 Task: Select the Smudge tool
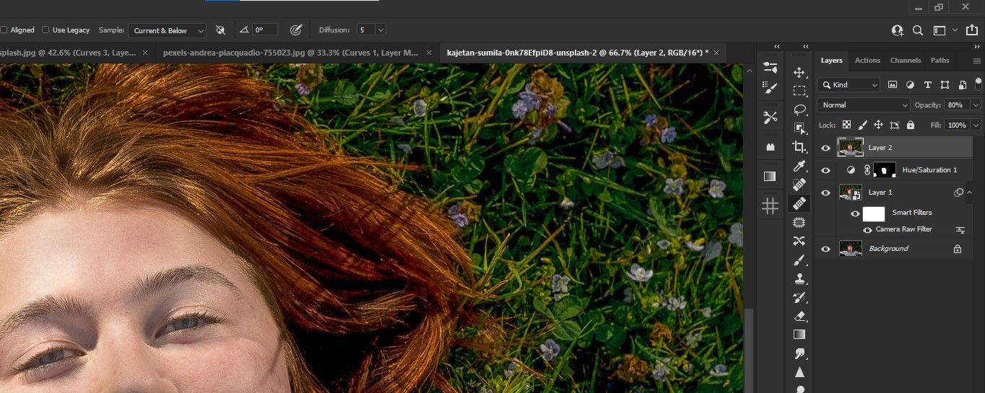tap(799, 353)
